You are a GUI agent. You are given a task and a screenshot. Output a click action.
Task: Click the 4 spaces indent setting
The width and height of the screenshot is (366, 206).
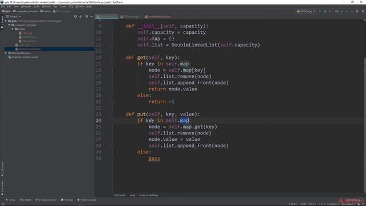332,204
